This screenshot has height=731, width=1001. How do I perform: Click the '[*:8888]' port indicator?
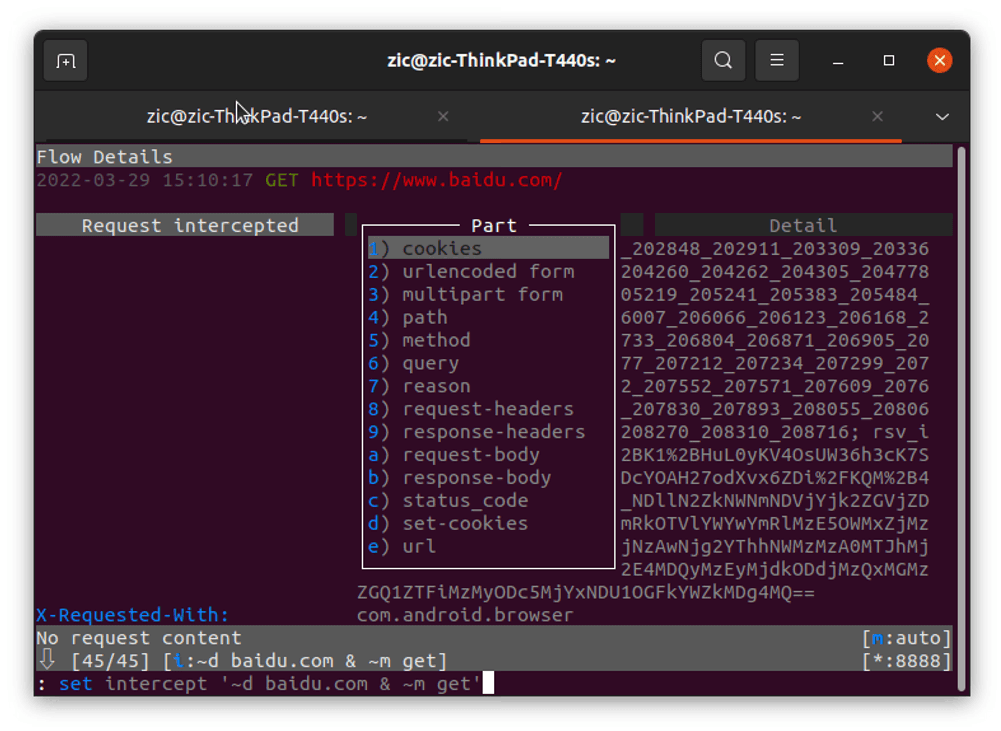coord(906,661)
